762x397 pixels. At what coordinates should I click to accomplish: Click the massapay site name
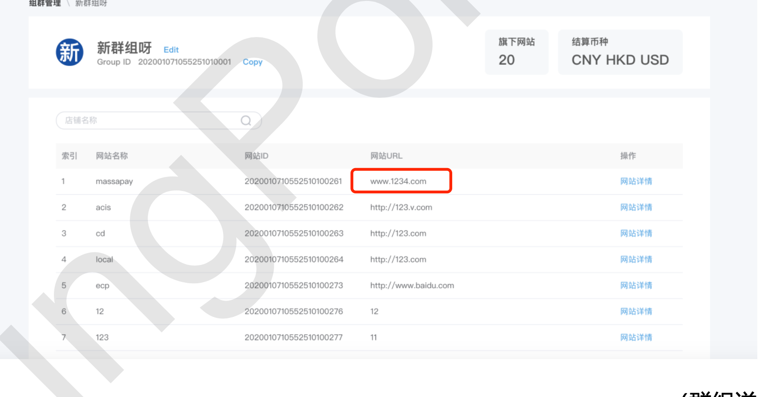(x=114, y=181)
